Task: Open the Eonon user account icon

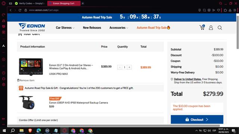Action: [211, 28]
